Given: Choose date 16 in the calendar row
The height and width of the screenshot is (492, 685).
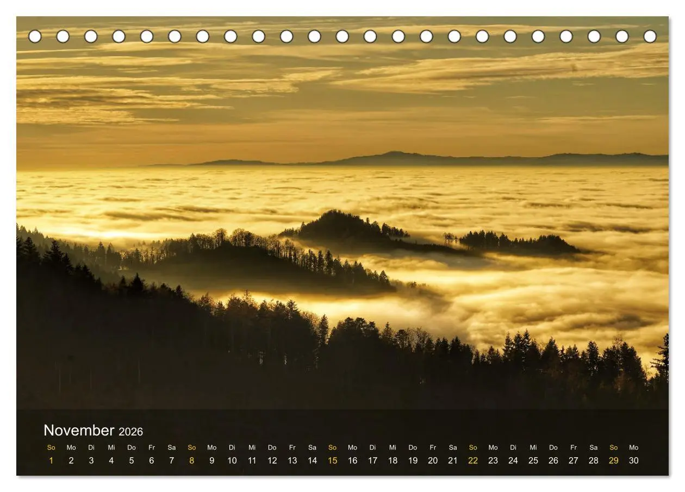Looking at the screenshot, I should click(353, 460).
